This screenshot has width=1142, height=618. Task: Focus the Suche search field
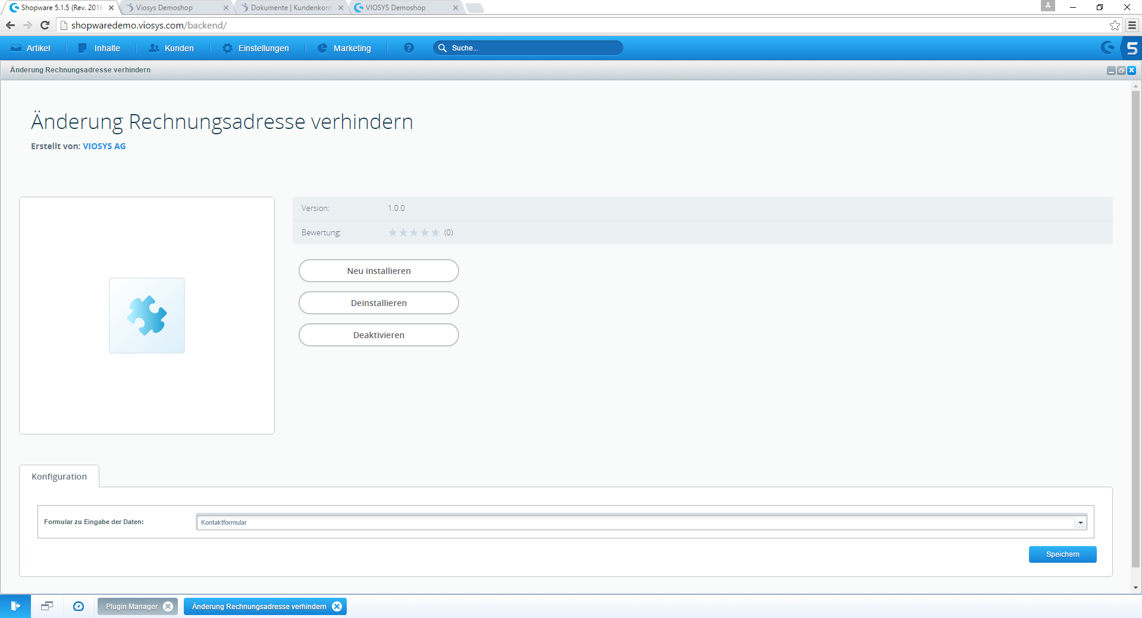pos(528,48)
